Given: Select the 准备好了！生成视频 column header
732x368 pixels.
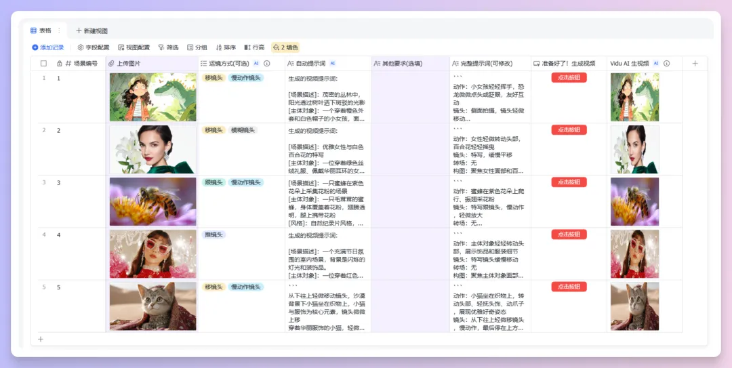Looking at the screenshot, I should 569,64.
